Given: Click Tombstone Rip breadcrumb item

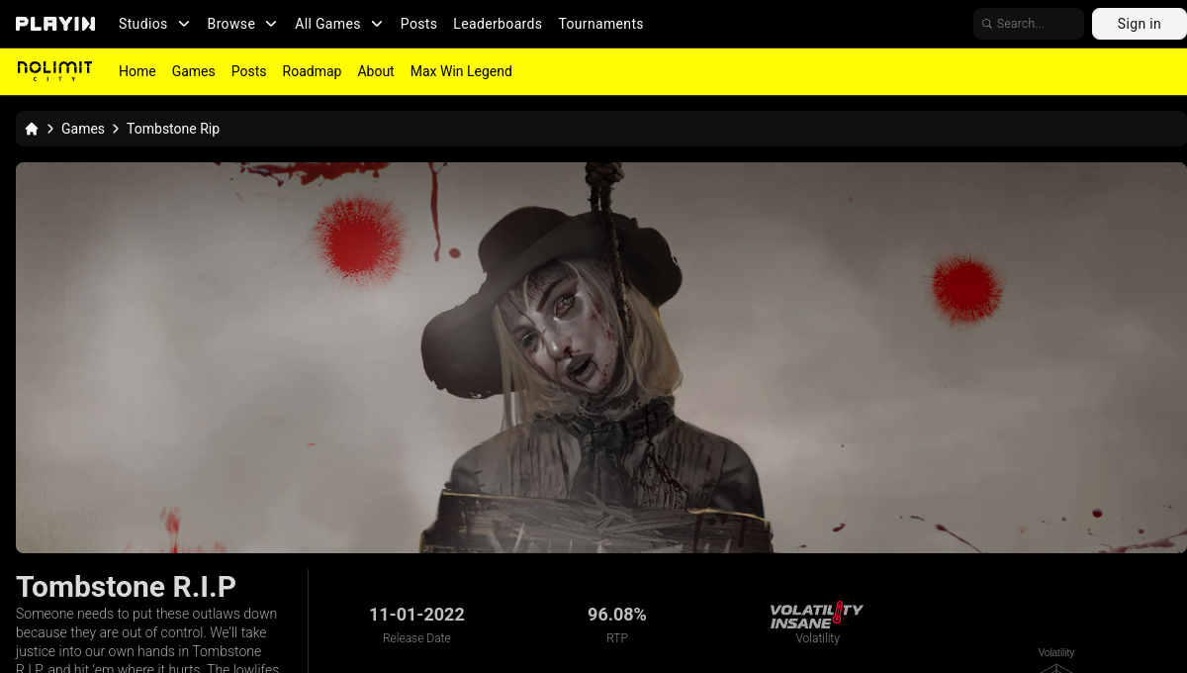Looking at the screenshot, I should (x=173, y=129).
